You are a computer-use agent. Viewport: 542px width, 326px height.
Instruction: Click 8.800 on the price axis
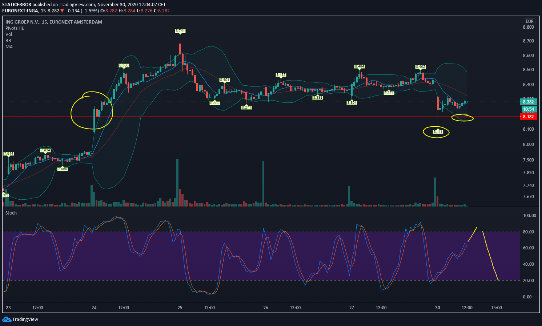point(528,27)
